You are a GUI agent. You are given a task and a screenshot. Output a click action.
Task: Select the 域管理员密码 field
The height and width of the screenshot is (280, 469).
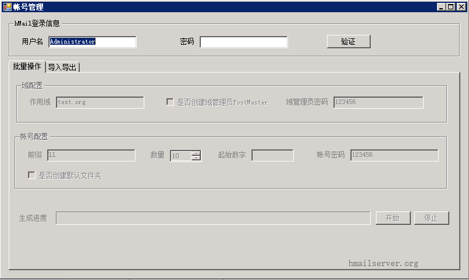tap(378, 102)
